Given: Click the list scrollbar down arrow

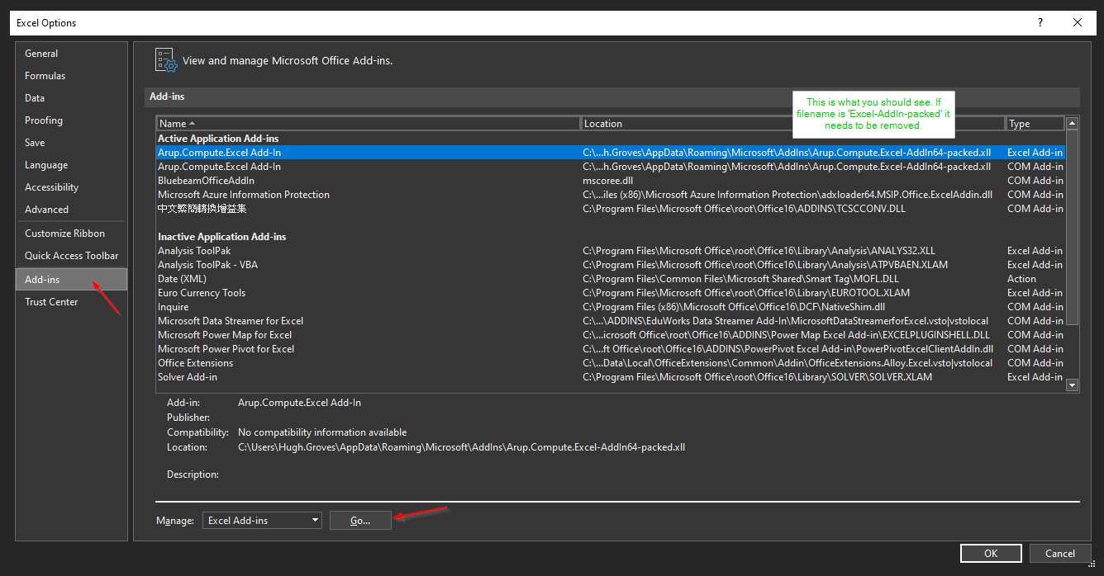Looking at the screenshot, I should (x=1073, y=385).
